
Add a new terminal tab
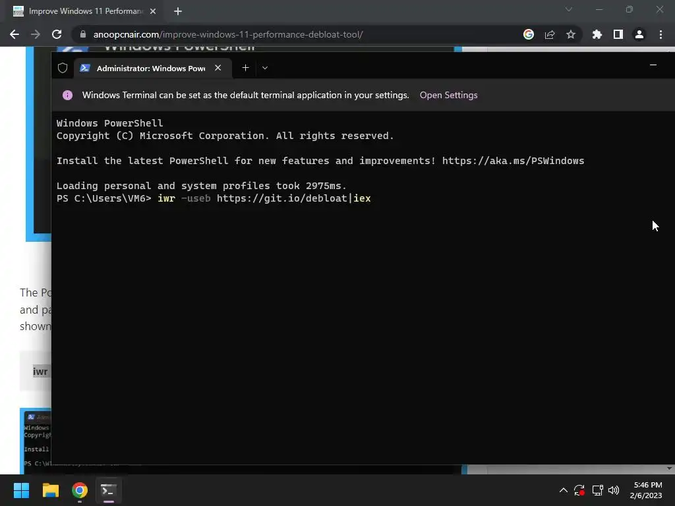coord(245,68)
